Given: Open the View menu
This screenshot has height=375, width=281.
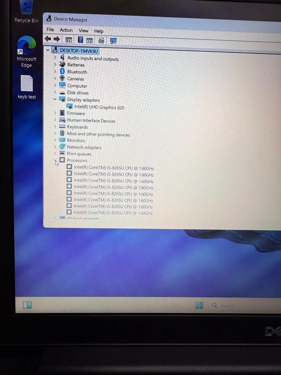Looking at the screenshot, I should pyautogui.click(x=83, y=31).
